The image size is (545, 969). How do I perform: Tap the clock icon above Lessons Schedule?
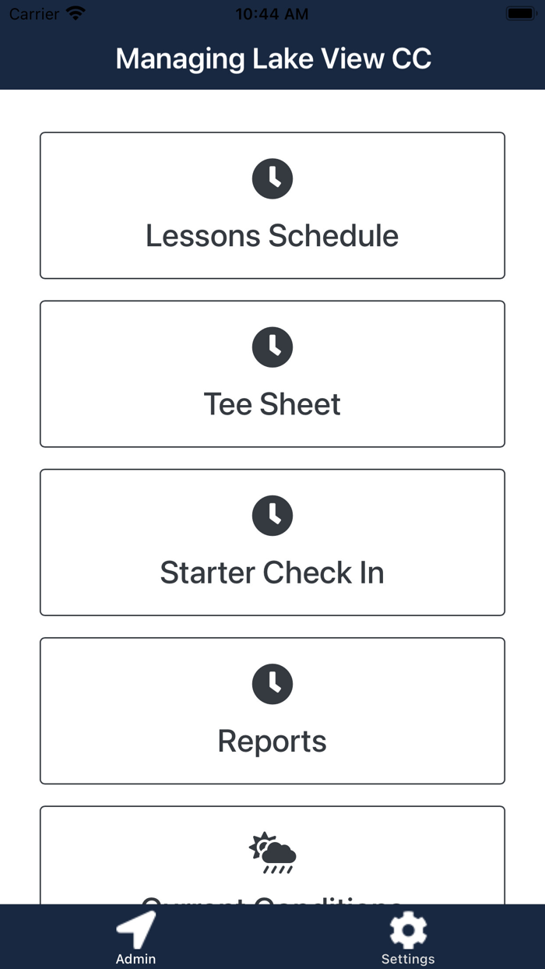pyautogui.click(x=272, y=178)
